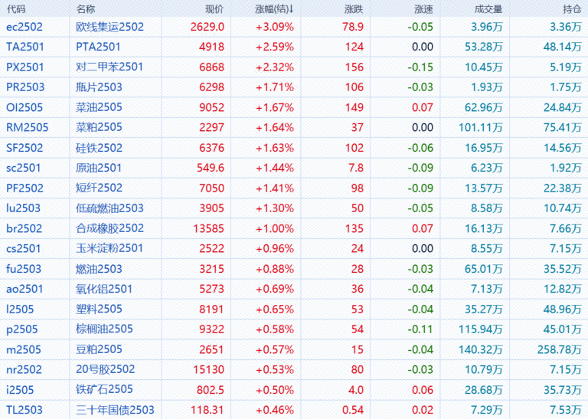Click the 合成橡胶2502 name link
The height and width of the screenshot is (419, 588).
point(109,228)
